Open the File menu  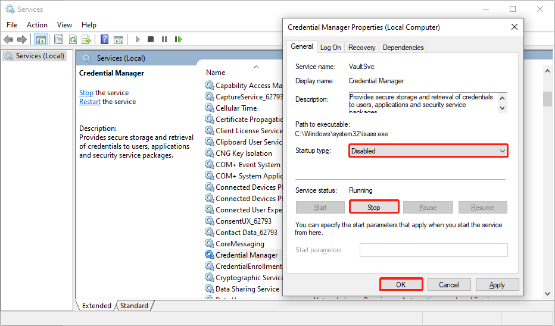pyautogui.click(x=12, y=25)
